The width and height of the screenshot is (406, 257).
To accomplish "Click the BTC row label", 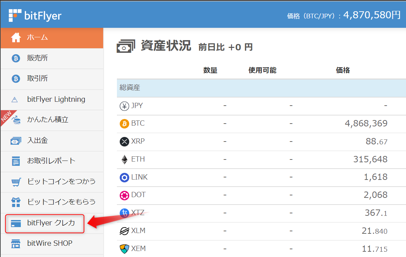I will [138, 123].
